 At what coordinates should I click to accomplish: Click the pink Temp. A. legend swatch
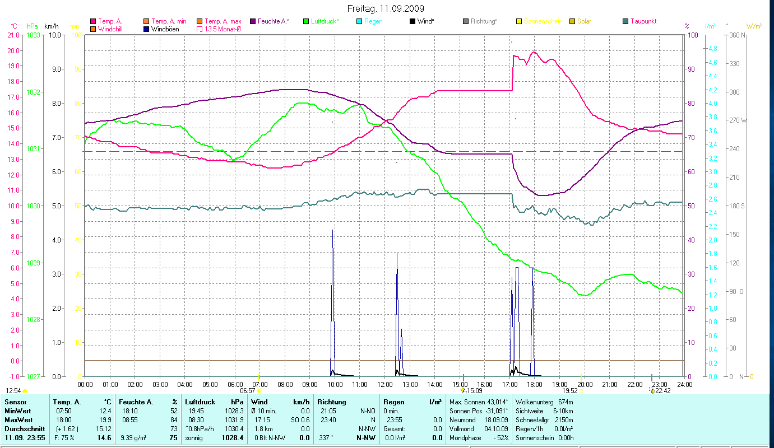click(93, 21)
